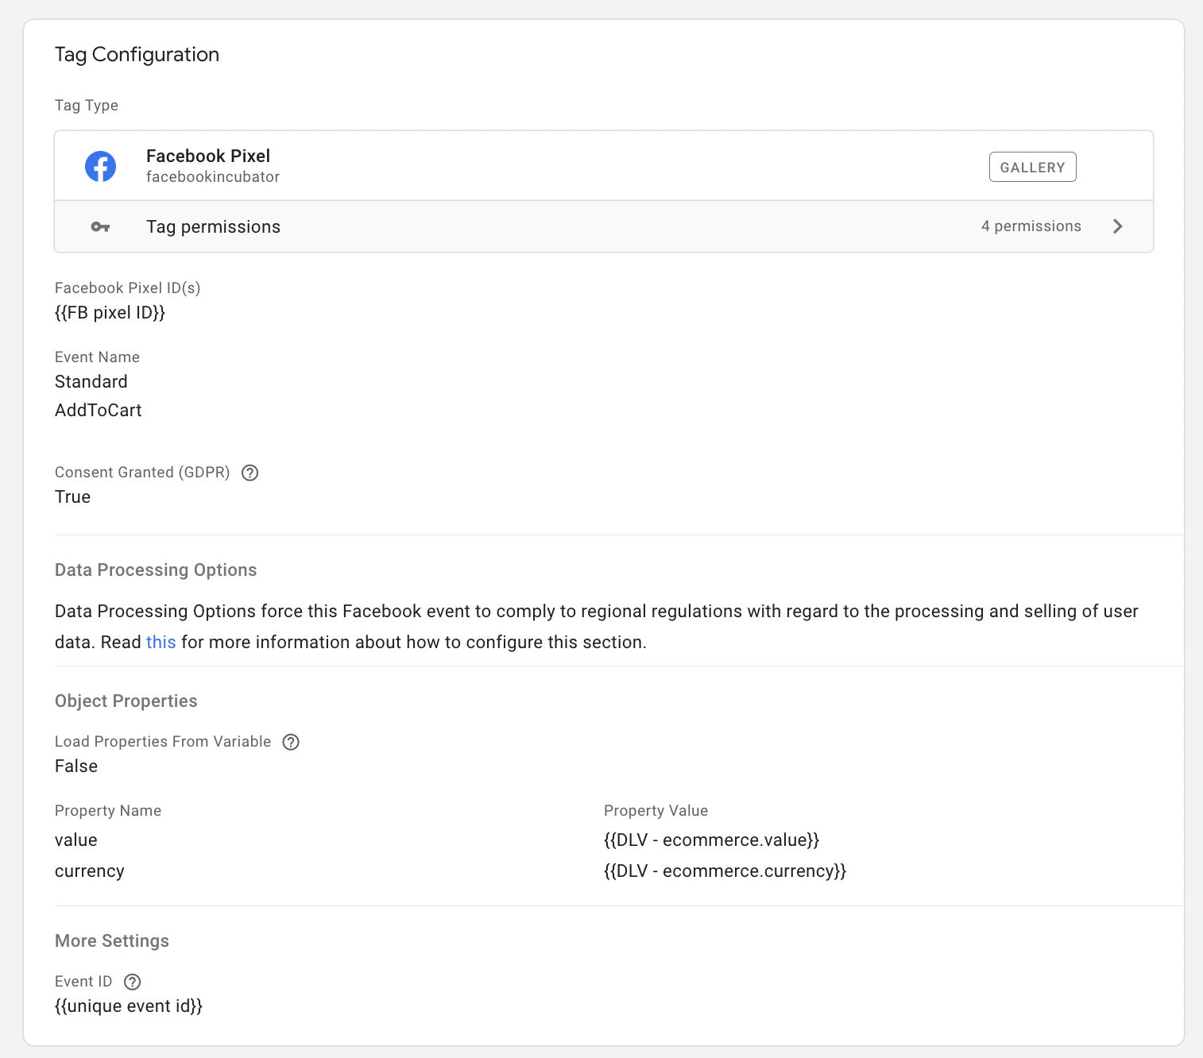Click the AddToCart event name
The width and height of the screenshot is (1203, 1058).
(x=99, y=411)
